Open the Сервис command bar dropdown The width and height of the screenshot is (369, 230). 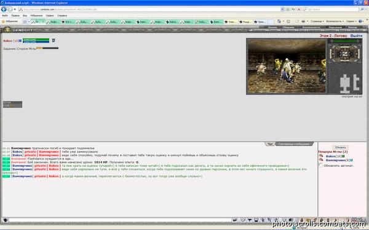(x=351, y=21)
